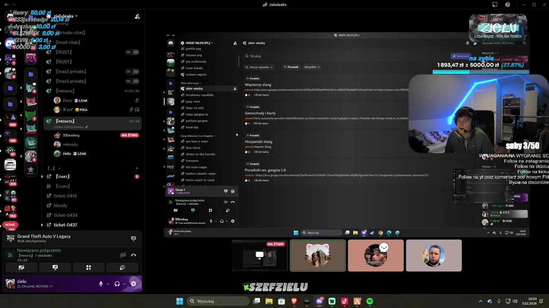Click the Discord back arrow in title bar
Viewport: 549px width, 308px height.
tap(6, 4)
